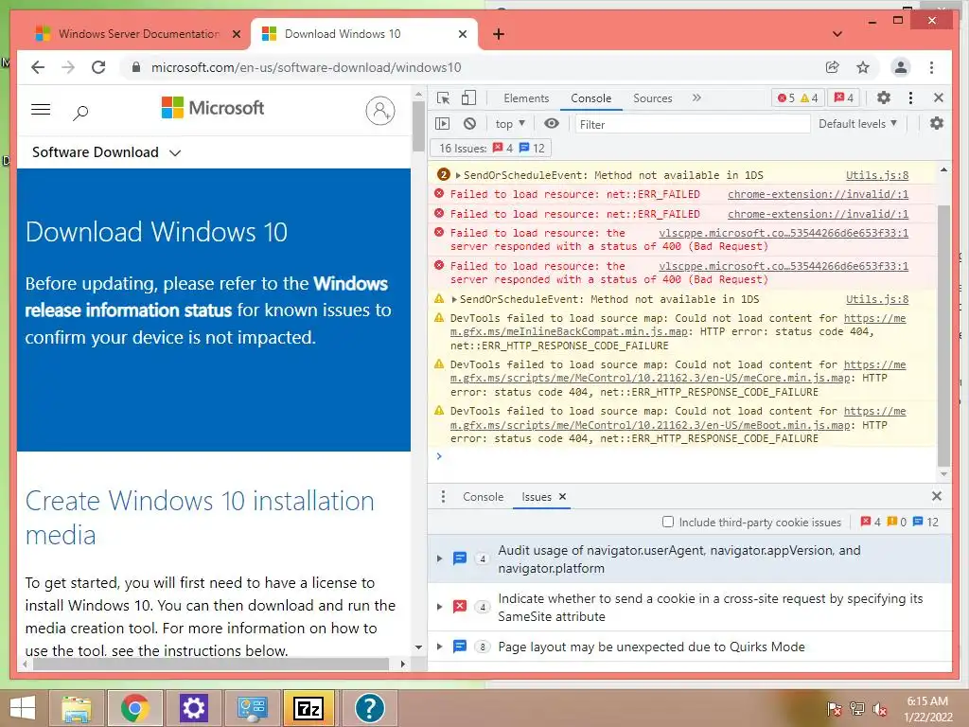Click the address bar URL

tap(306, 67)
